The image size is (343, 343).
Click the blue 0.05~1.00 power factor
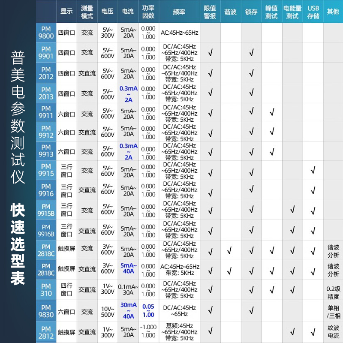pyautogui.click(x=148, y=310)
